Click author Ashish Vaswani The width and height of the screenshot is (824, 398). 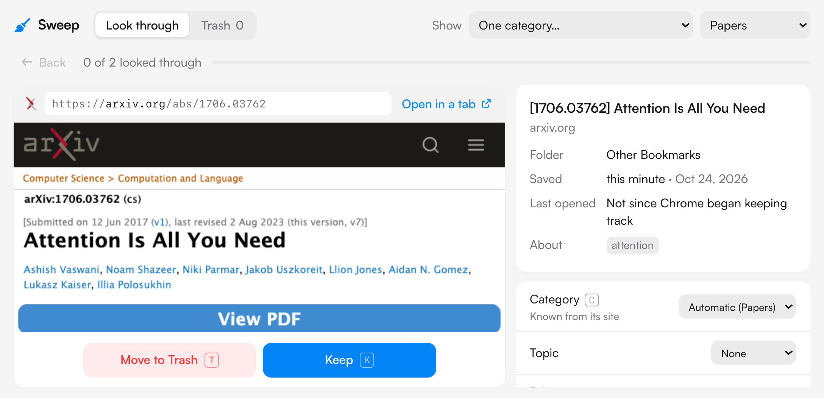(61, 269)
